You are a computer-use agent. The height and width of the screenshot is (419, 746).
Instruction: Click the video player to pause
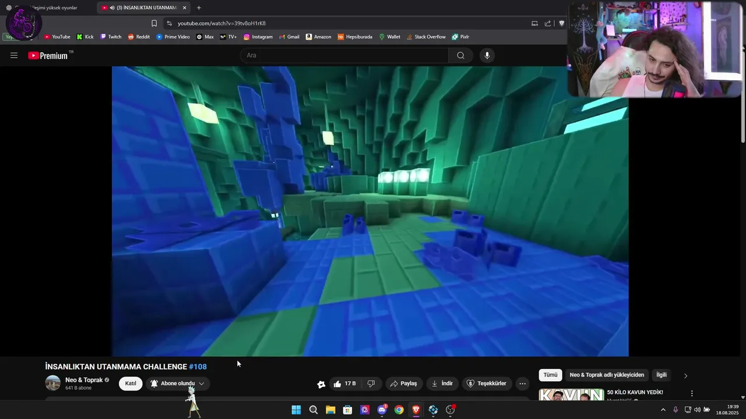[370, 211]
